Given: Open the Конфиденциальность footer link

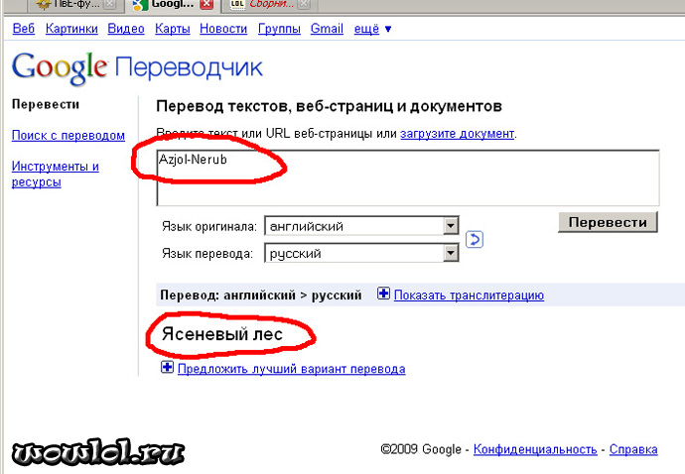Looking at the screenshot, I should [x=535, y=449].
